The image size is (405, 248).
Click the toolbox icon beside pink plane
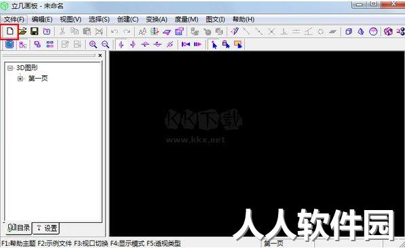(179, 31)
